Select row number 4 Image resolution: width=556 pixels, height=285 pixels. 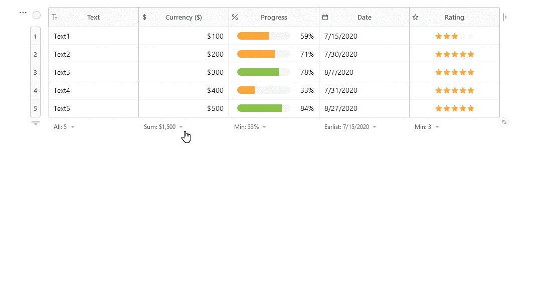(x=35, y=90)
